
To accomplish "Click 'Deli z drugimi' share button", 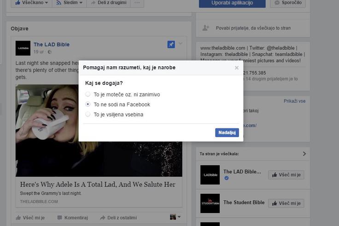I will click(109, 3).
